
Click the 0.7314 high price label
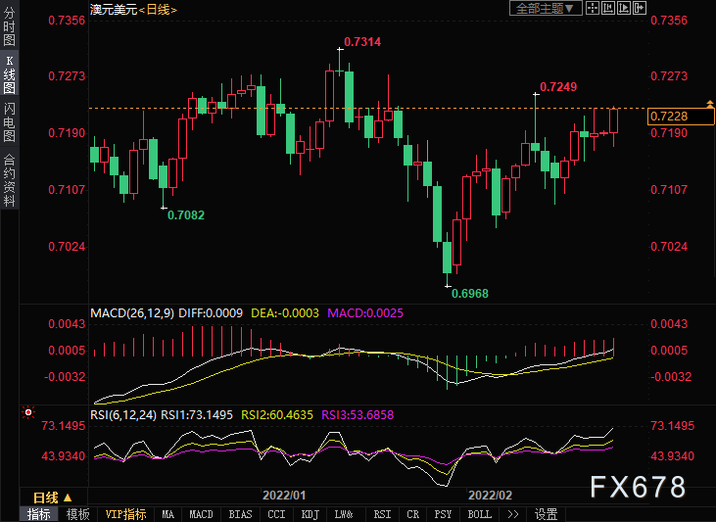click(362, 42)
